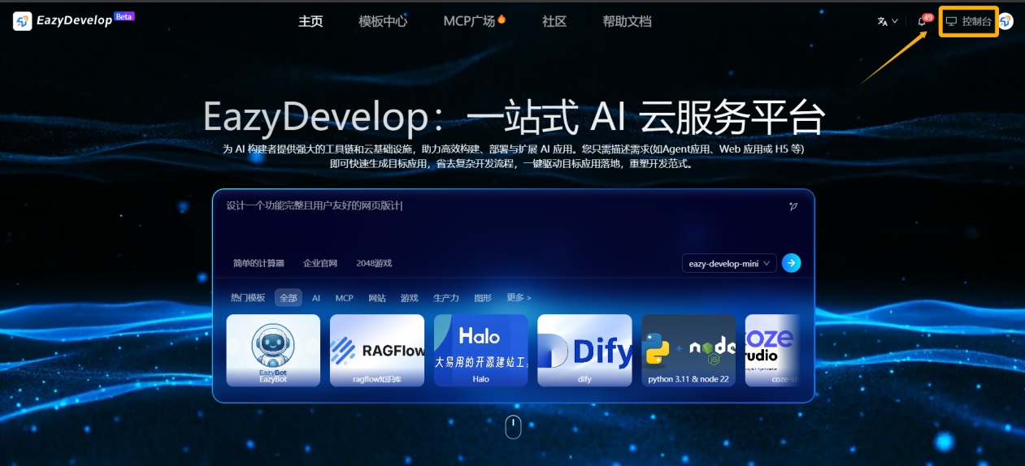1025x466 pixels.
Task: Select the 生产力 template filter
Action: 446,298
